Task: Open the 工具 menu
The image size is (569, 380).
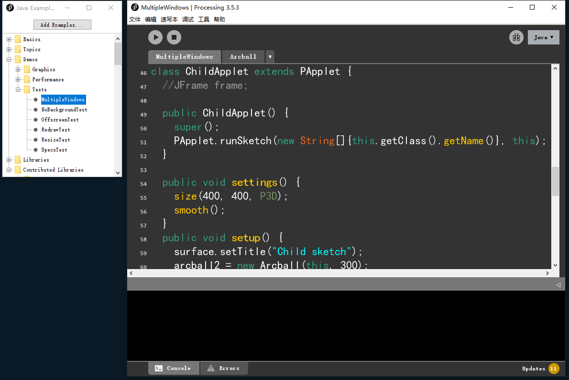Action: point(204,19)
